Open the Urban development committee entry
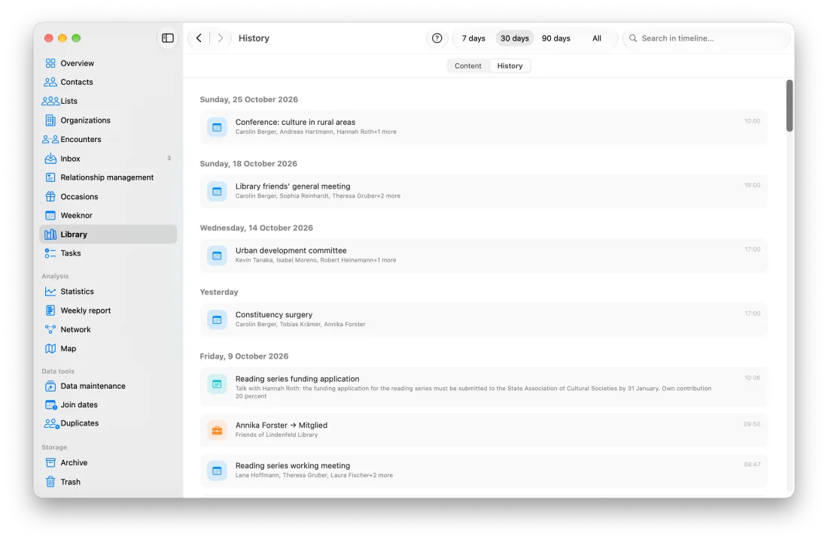 tap(483, 255)
